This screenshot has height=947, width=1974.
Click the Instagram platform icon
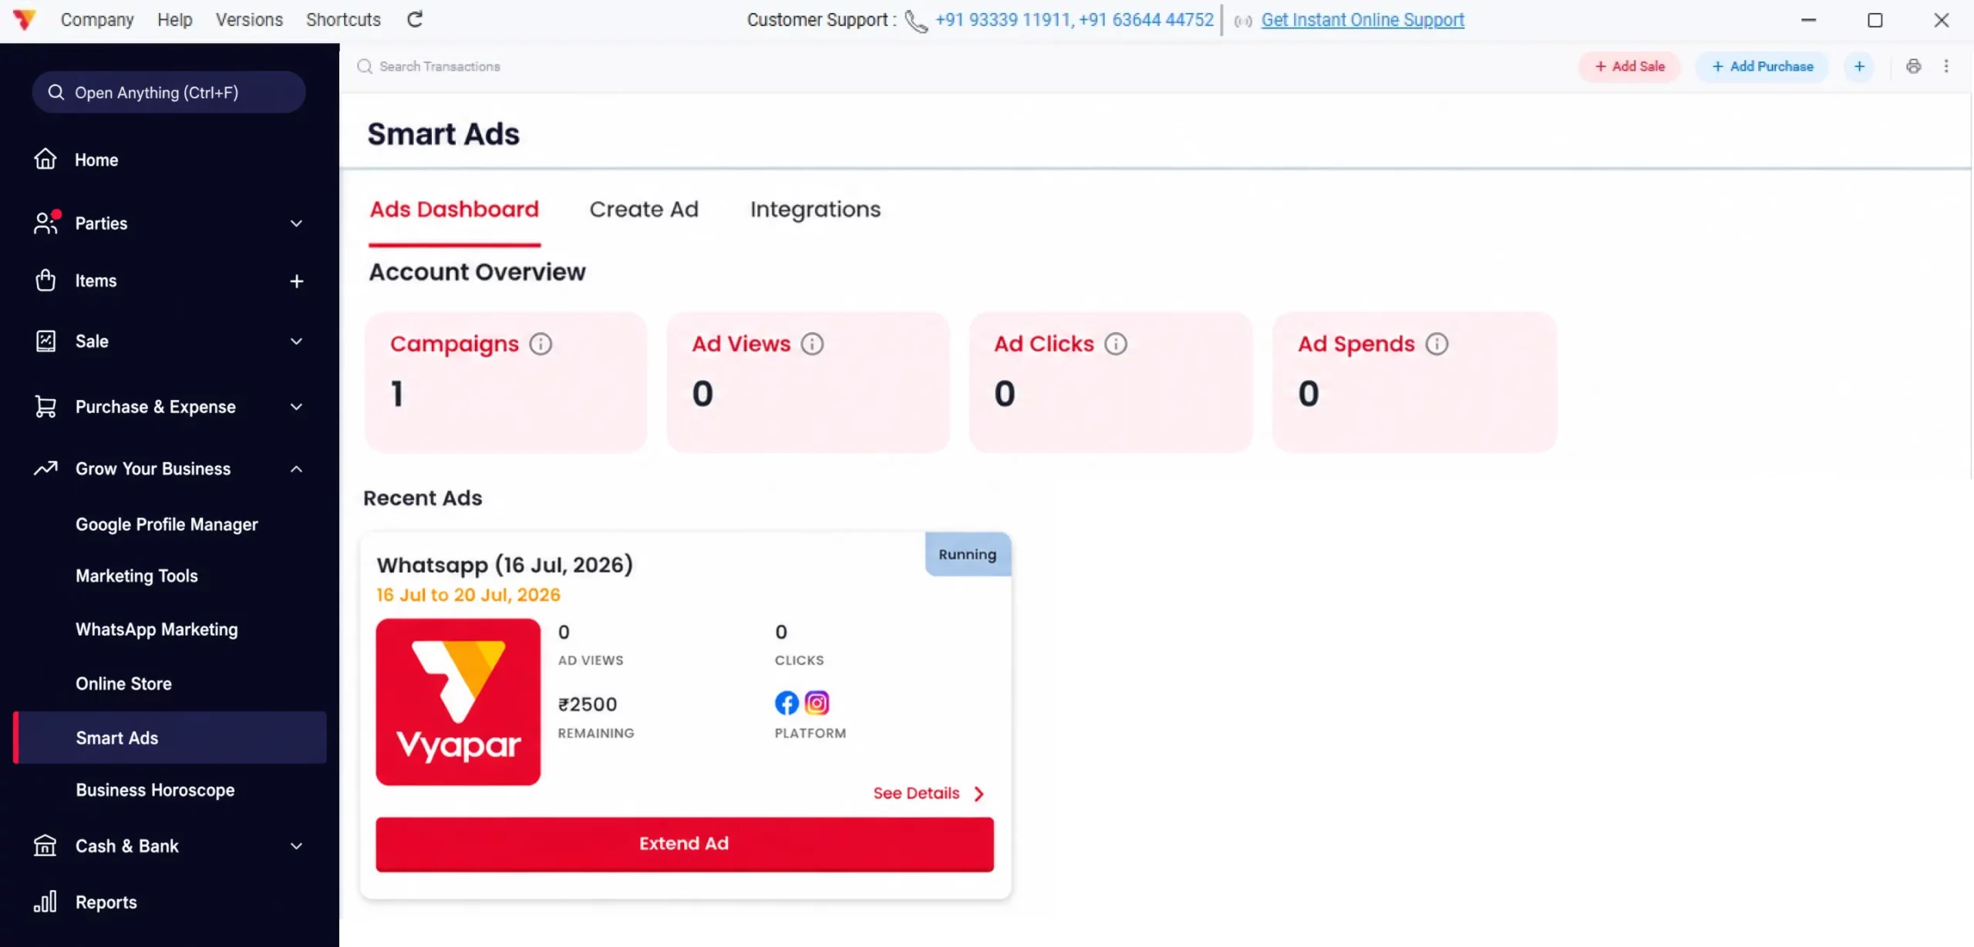(817, 703)
